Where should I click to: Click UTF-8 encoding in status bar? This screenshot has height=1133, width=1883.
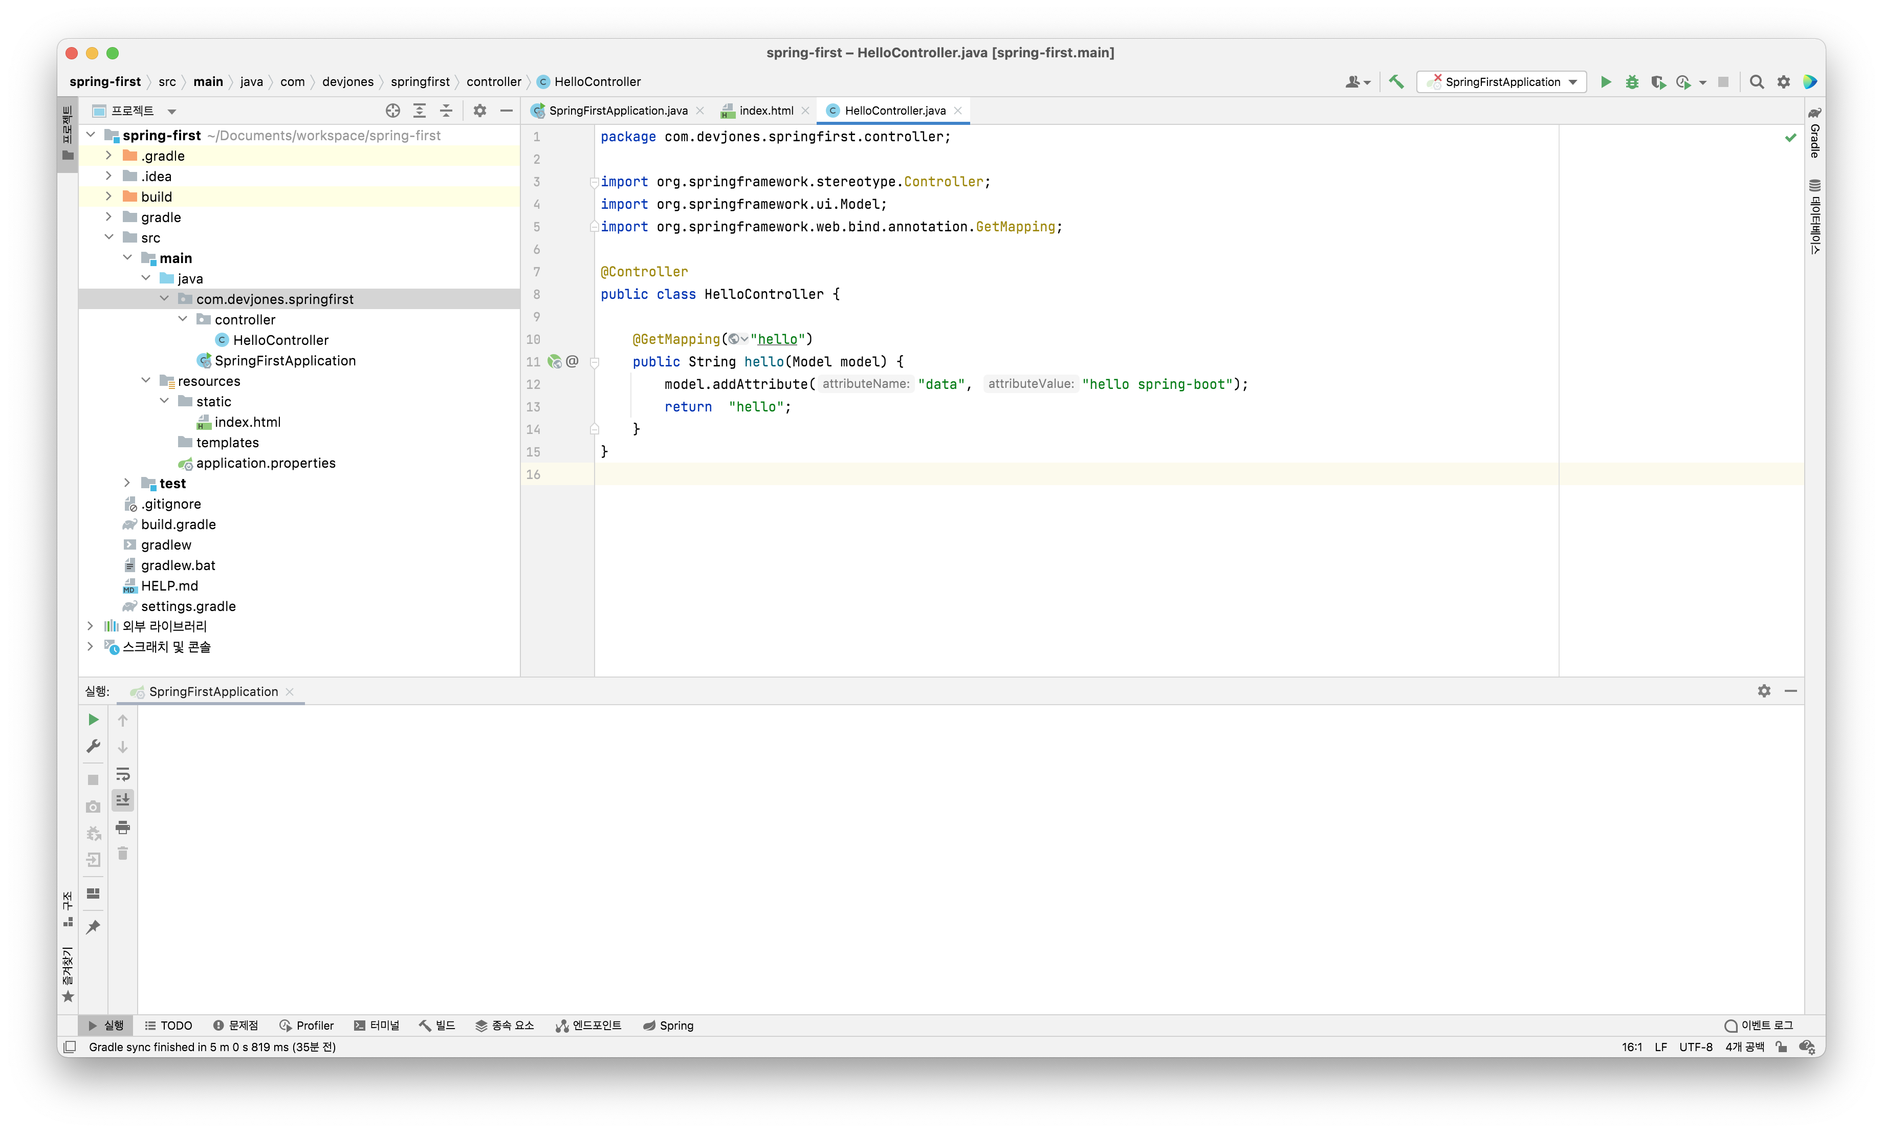(x=1695, y=1047)
